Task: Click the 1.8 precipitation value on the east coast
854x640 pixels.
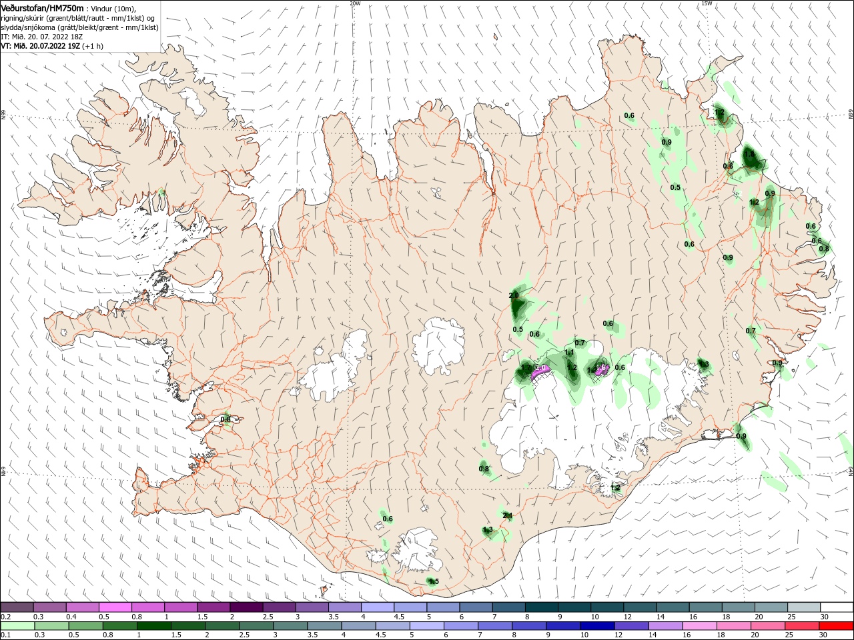Action: [x=749, y=154]
